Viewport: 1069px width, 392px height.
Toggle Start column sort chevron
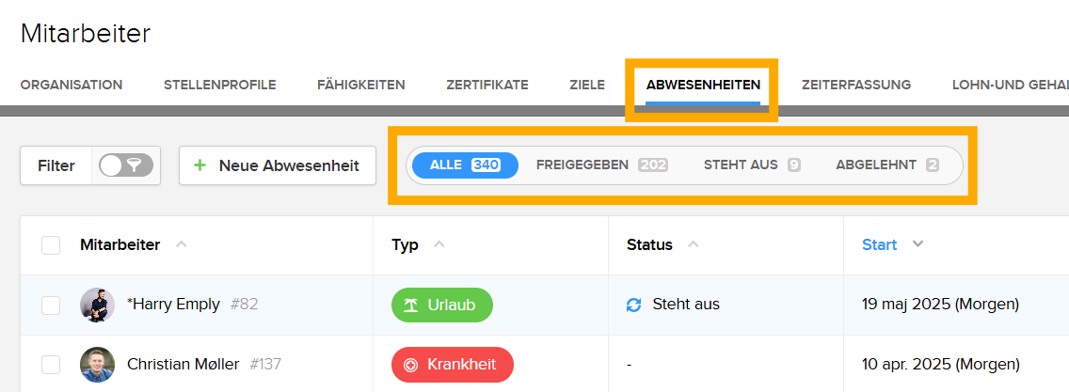[x=917, y=245]
